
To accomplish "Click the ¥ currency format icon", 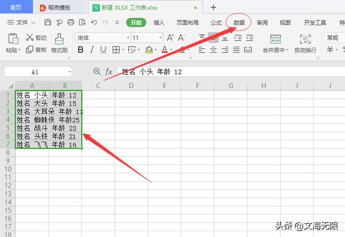I will (x=330, y=49).
